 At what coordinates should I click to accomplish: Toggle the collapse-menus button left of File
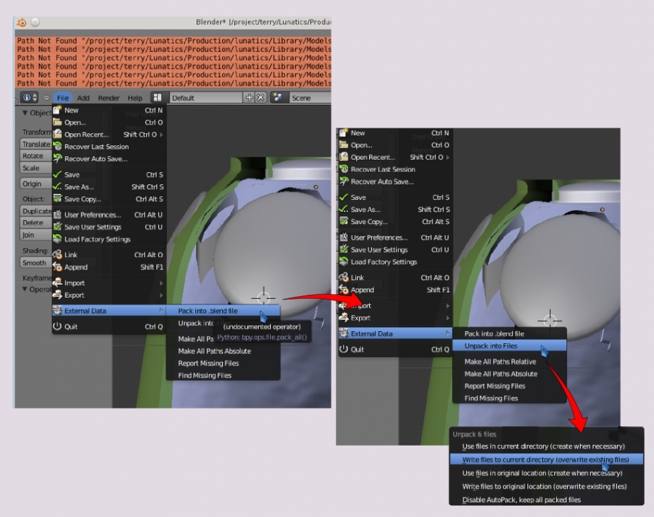(46, 98)
